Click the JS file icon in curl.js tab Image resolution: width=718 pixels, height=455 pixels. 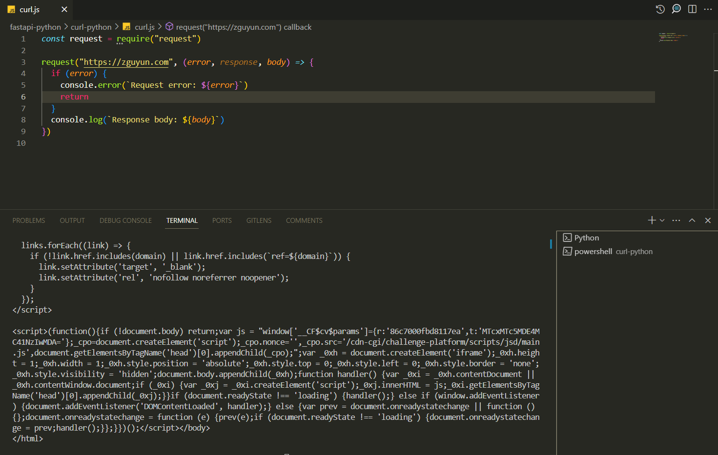pos(11,10)
